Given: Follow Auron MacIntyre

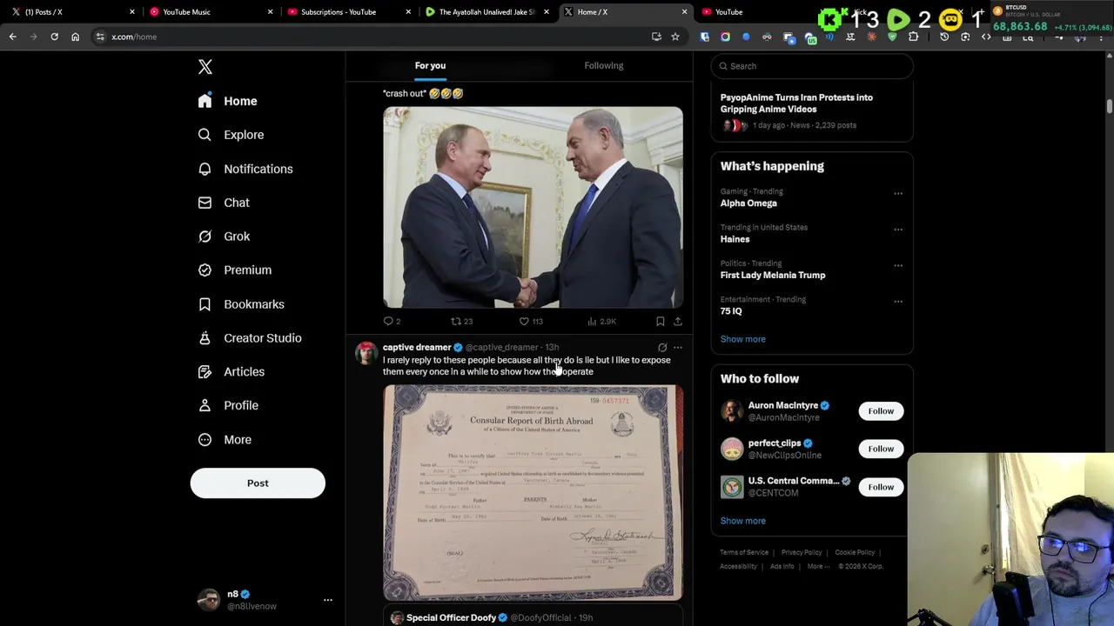Looking at the screenshot, I should point(881,411).
